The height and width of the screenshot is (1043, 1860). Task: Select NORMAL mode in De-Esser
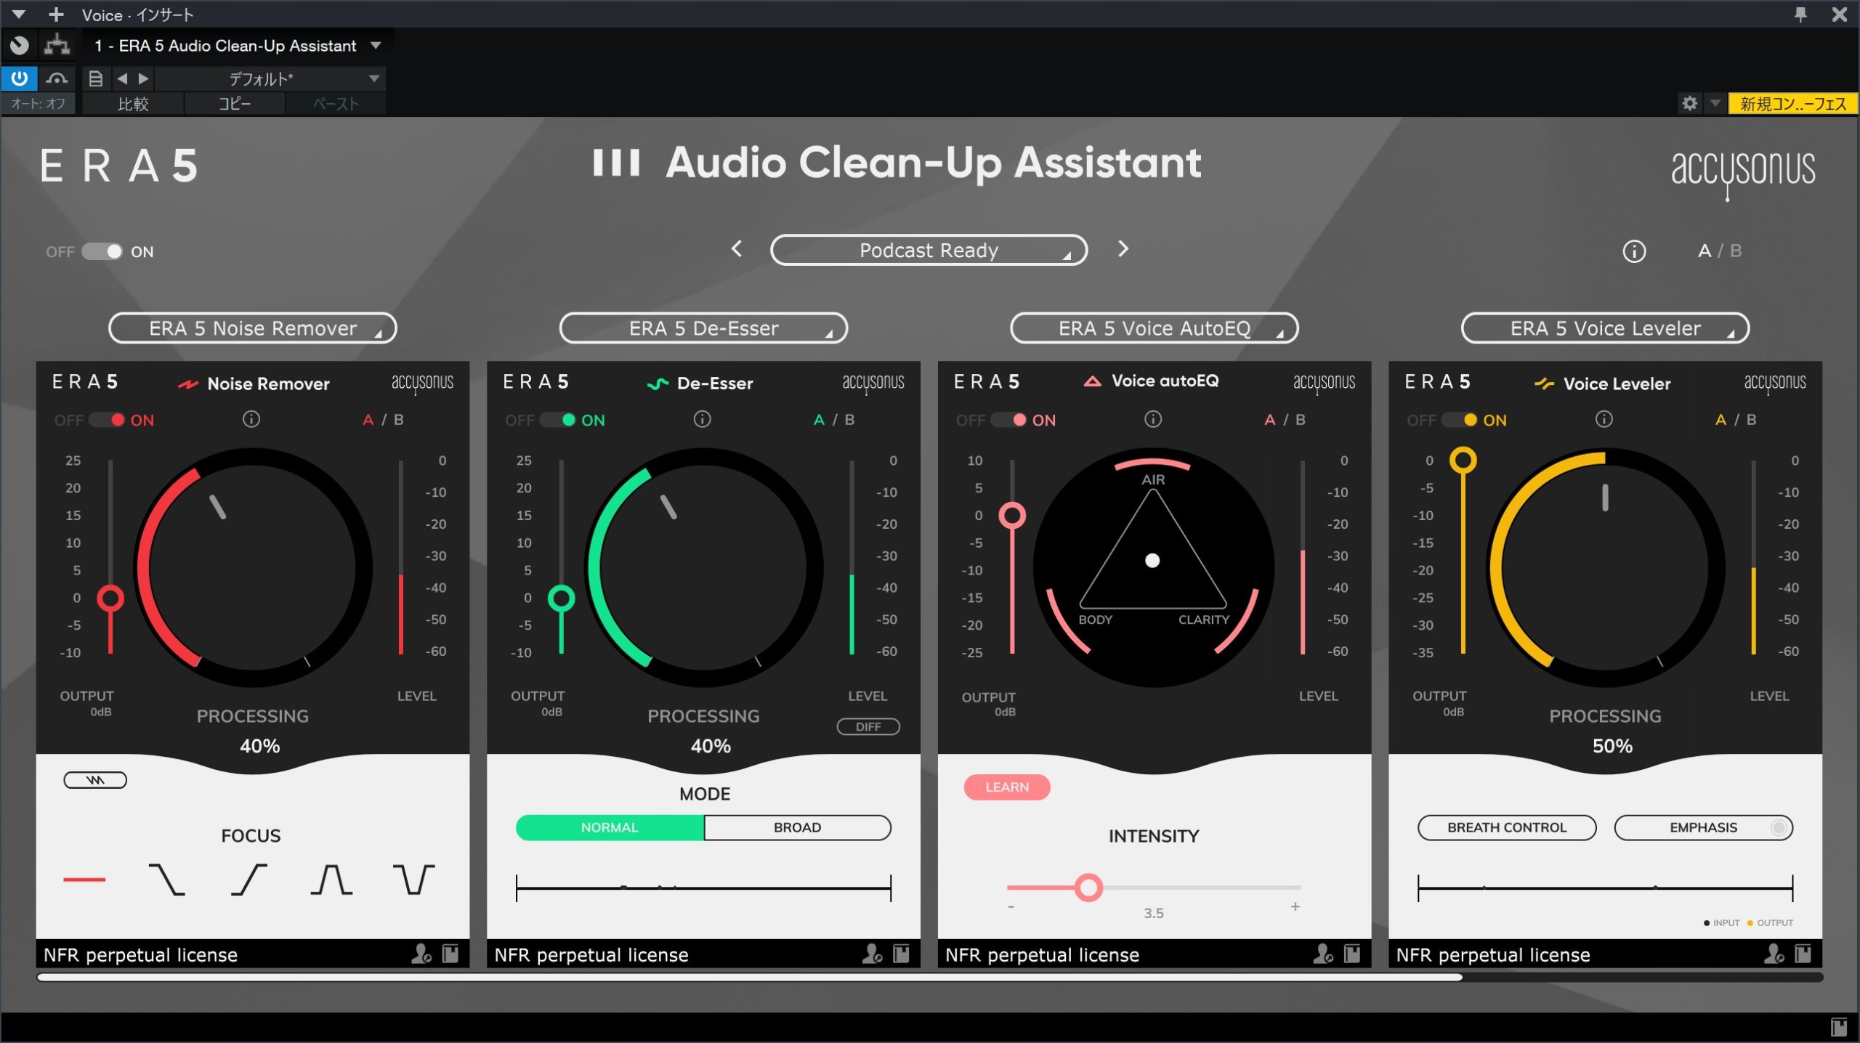610,827
